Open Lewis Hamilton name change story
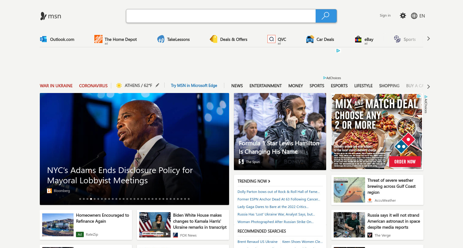Image resolution: width=463 pixels, height=248 pixels. [279, 147]
